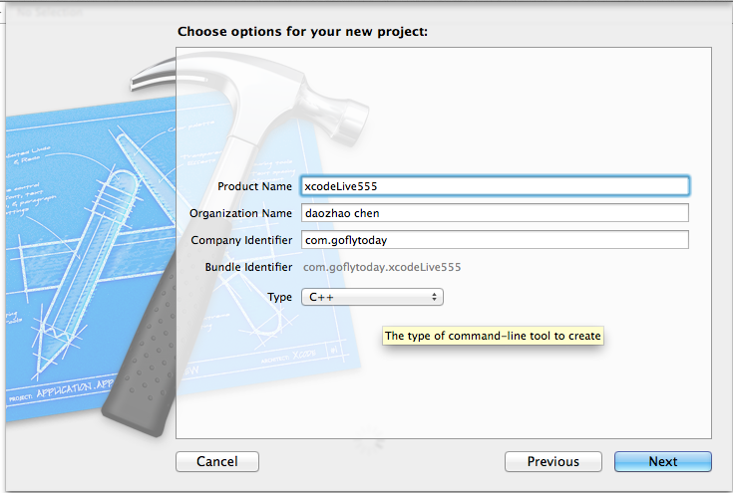Open the Type popup showing C++

[x=372, y=297]
